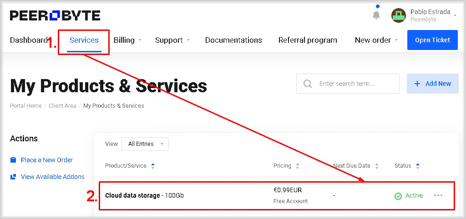Viewport: 466px width, 219px height.
Task: Select the Services tab
Action: 84,40
